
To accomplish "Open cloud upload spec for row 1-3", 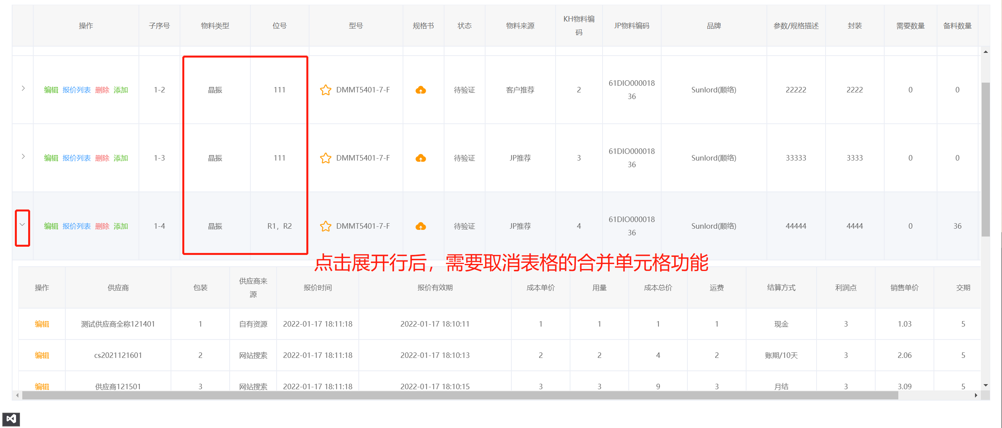I will pyautogui.click(x=421, y=158).
